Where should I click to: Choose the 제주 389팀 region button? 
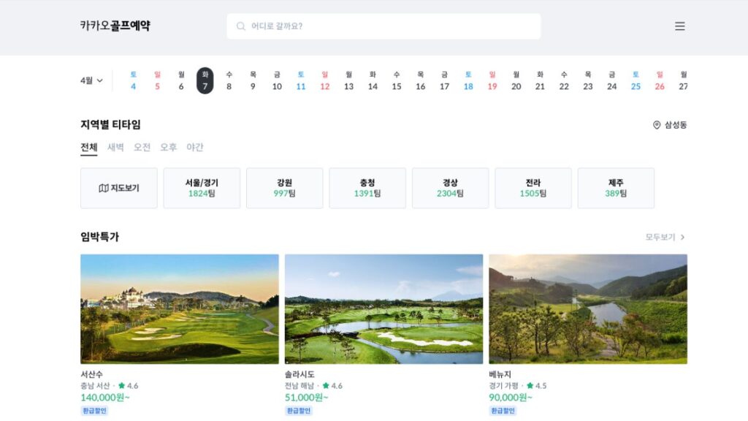coord(616,188)
